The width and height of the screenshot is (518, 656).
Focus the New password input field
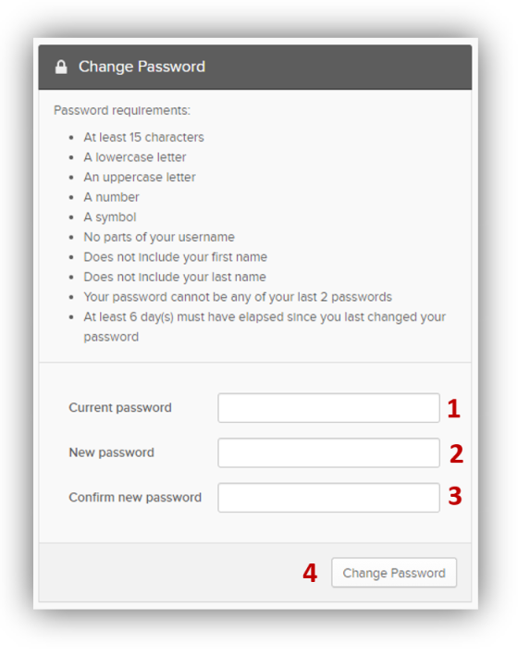tap(328, 452)
